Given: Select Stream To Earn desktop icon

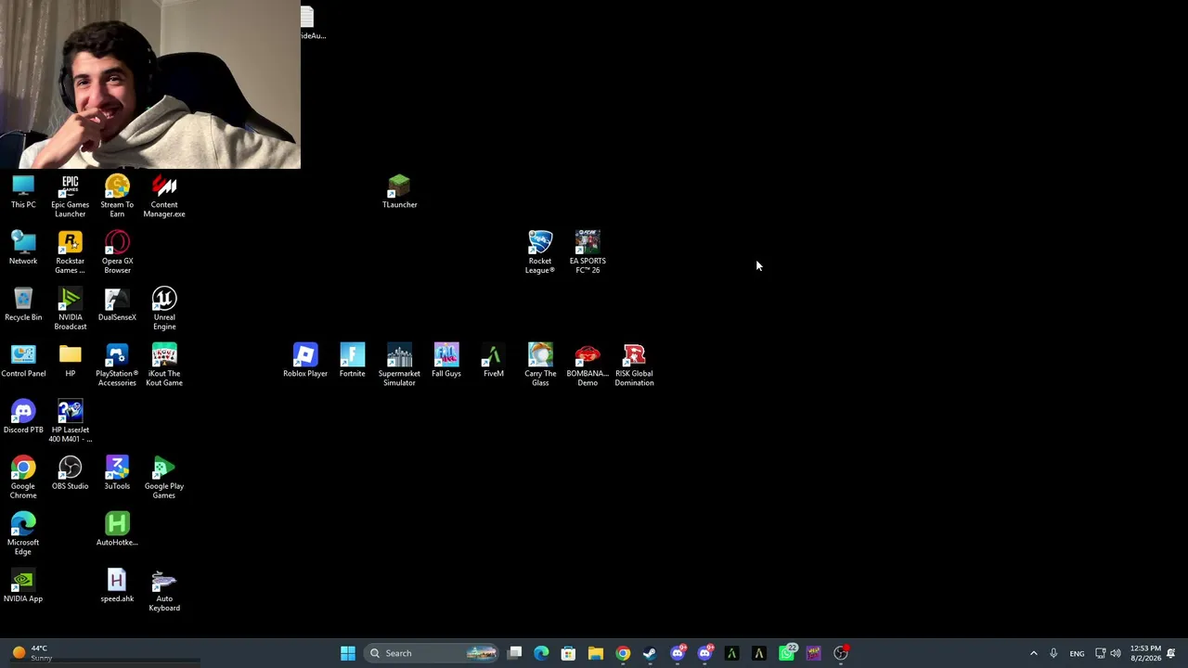Looking at the screenshot, I should tap(117, 197).
